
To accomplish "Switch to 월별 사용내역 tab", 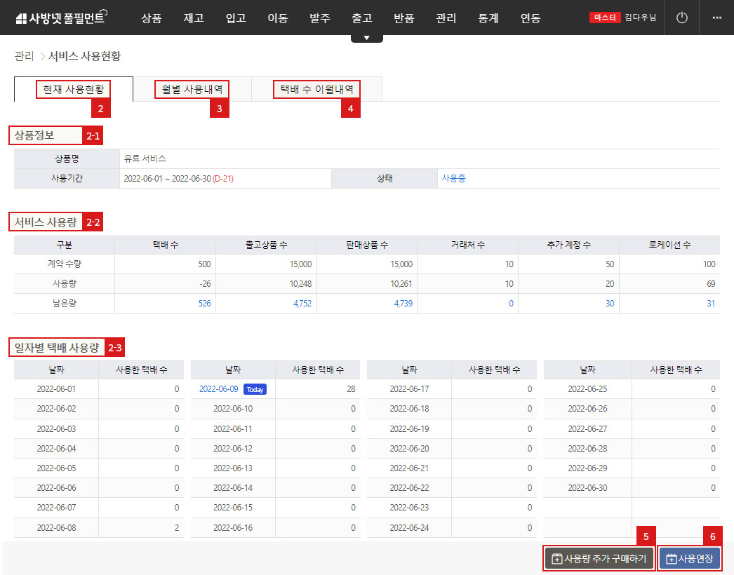I will coord(192,90).
